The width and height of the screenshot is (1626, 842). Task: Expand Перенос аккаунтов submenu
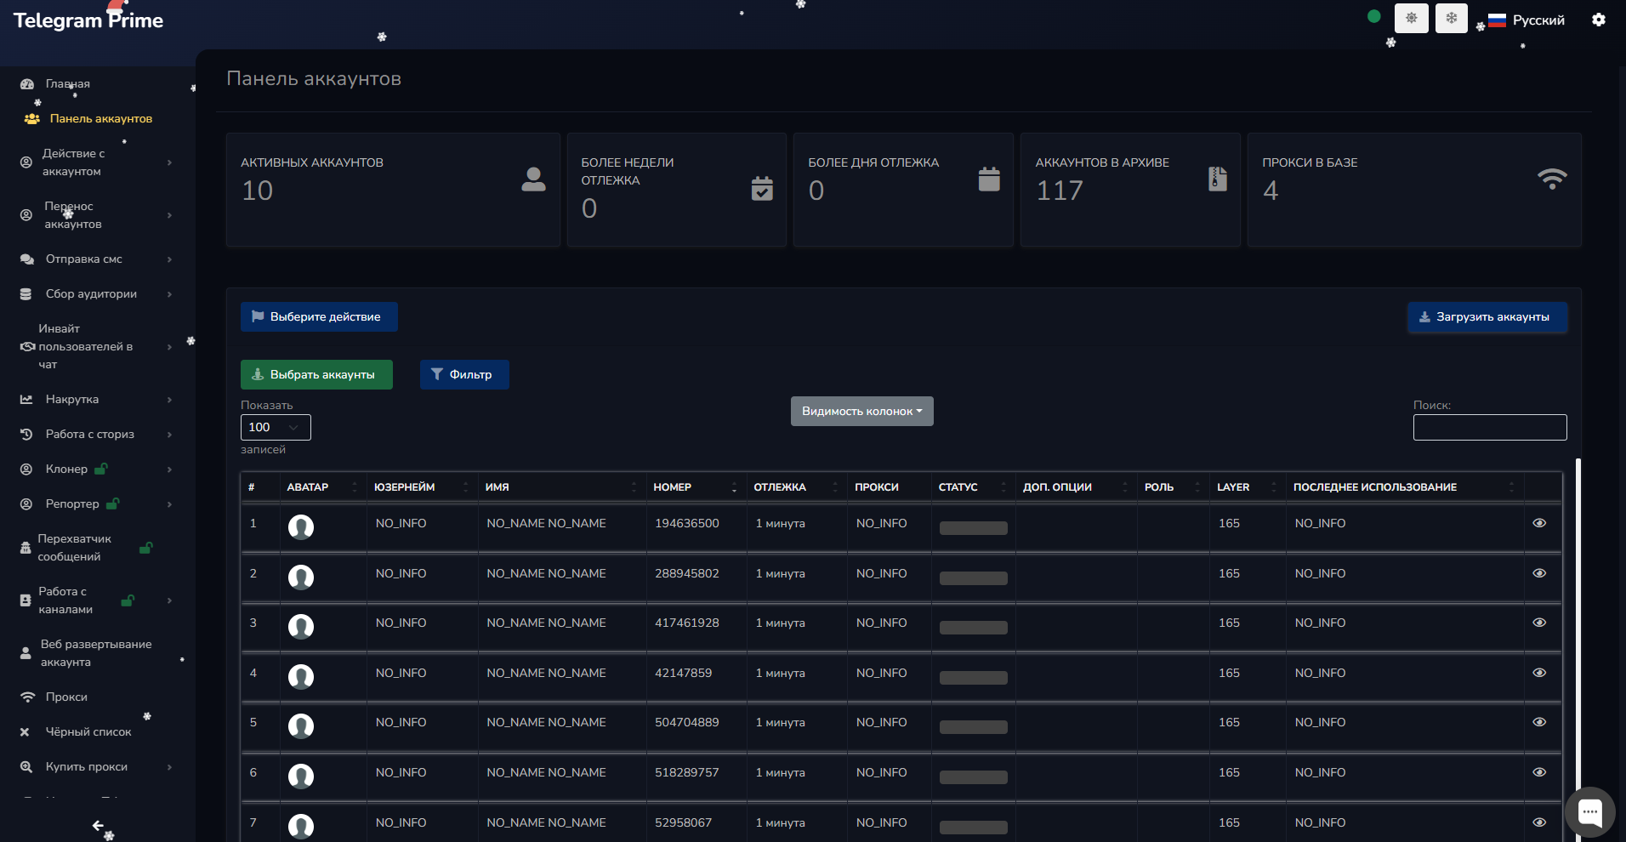point(96,215)
